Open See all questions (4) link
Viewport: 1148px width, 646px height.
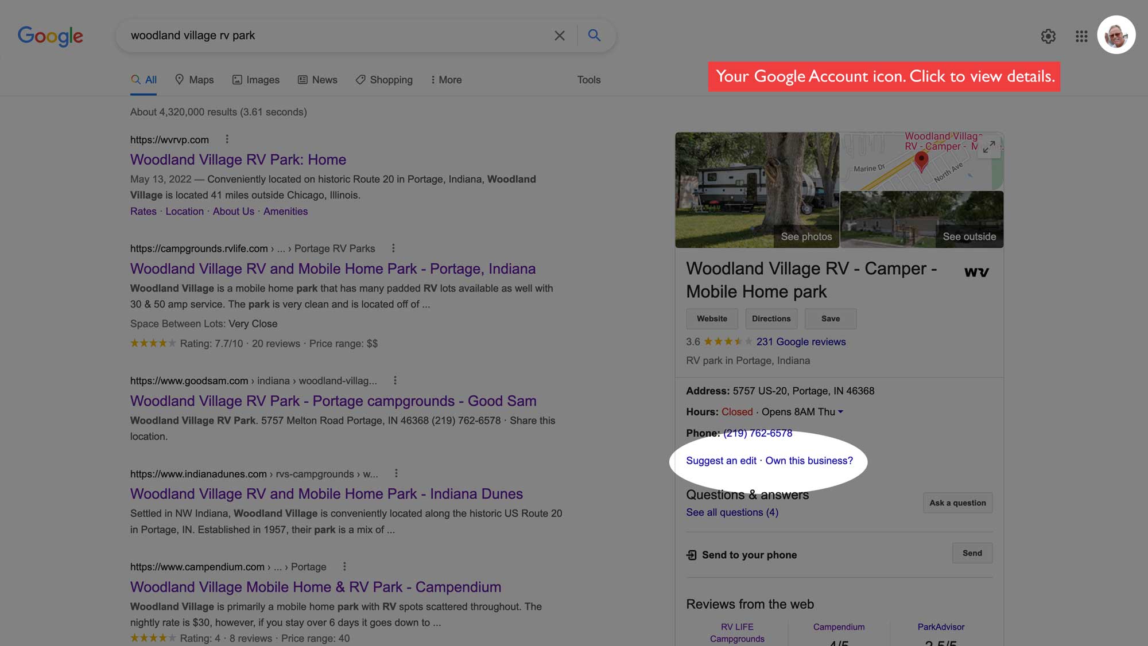[732, 512]
